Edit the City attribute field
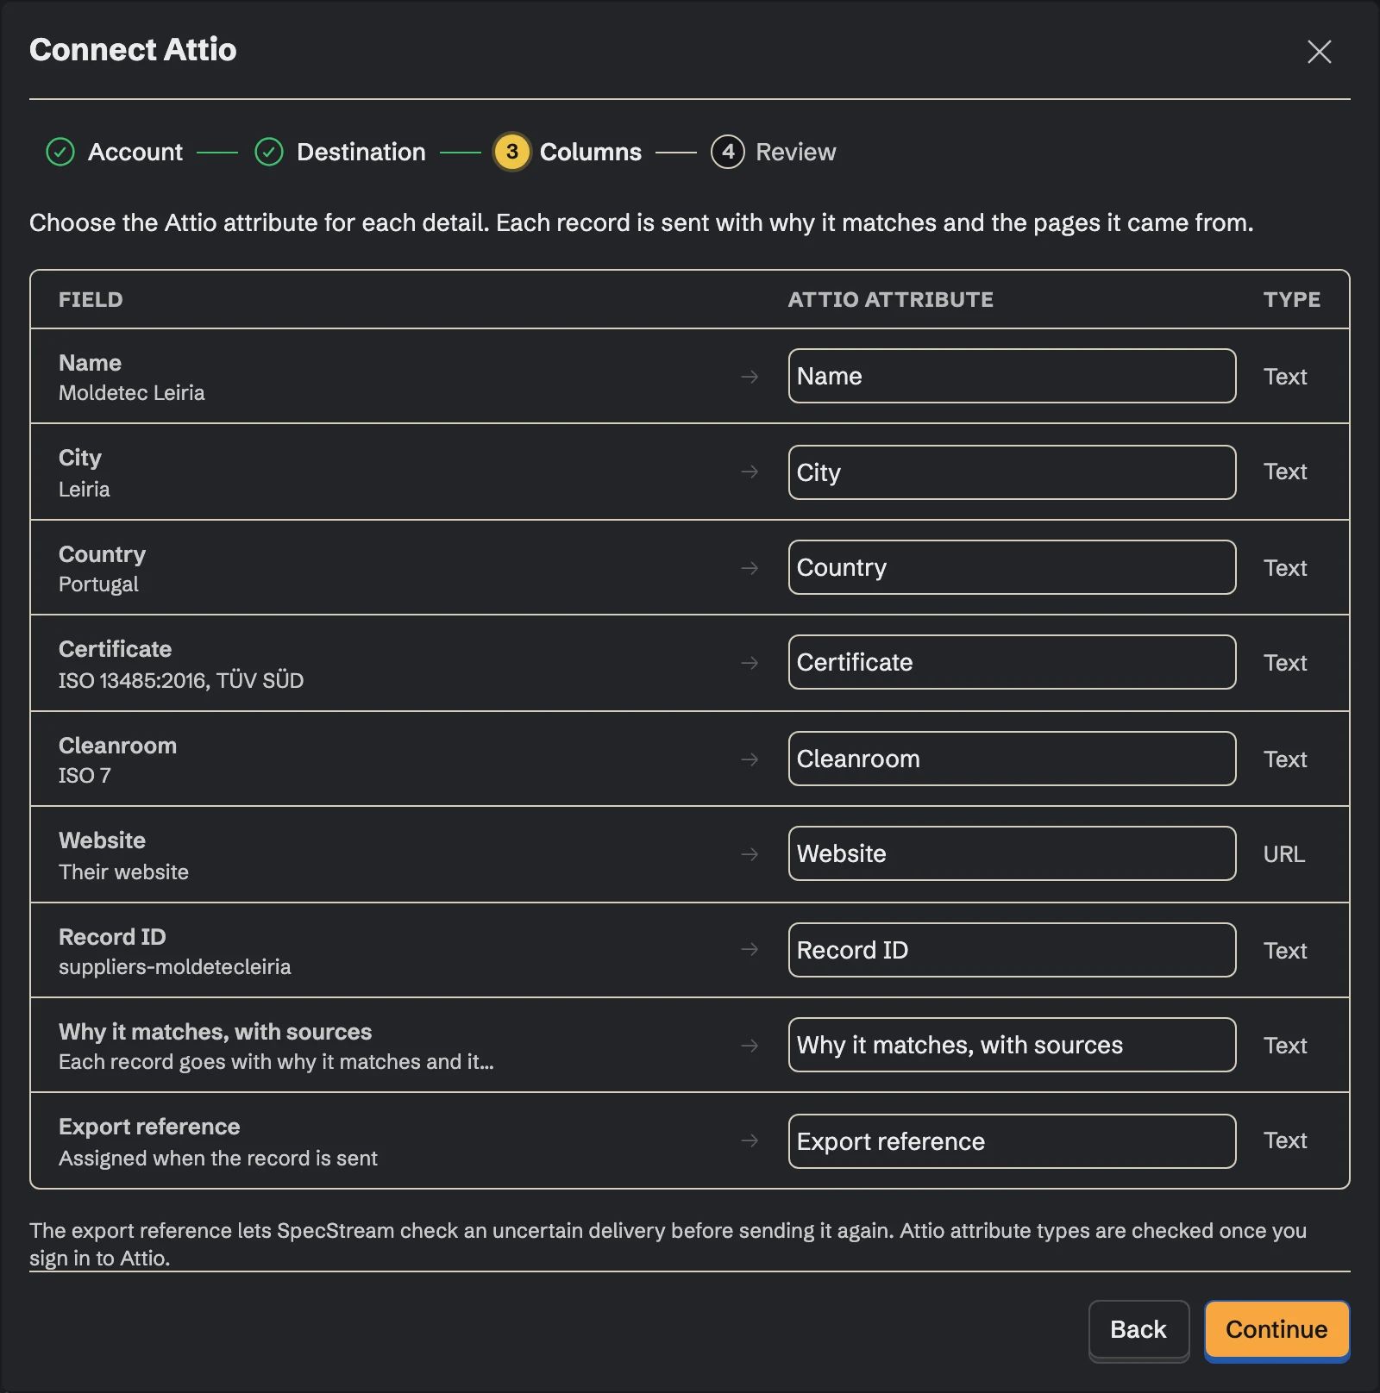This screenshot has height=1393, width=1380. (x=1012, y=472)
